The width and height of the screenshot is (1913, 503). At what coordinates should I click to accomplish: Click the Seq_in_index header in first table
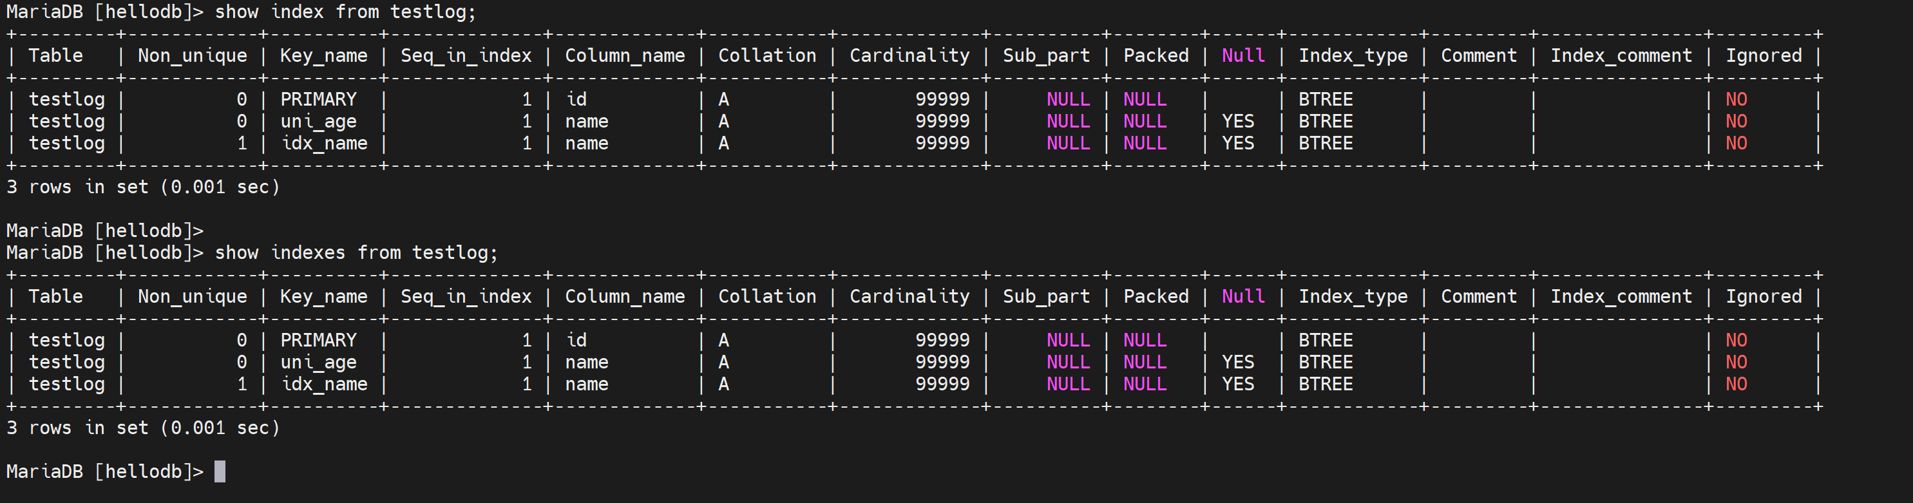point(466,56)
